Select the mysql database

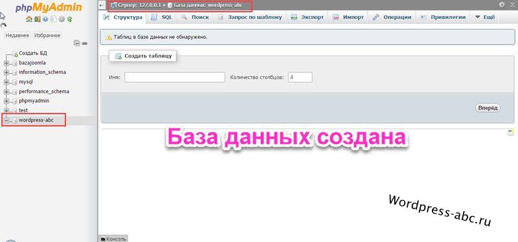[x=26, y=82]
